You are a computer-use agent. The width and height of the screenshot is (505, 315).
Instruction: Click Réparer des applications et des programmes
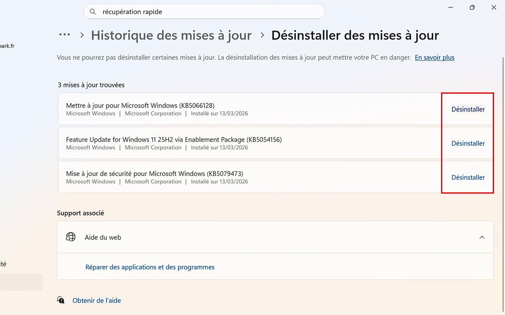point(150,267)
